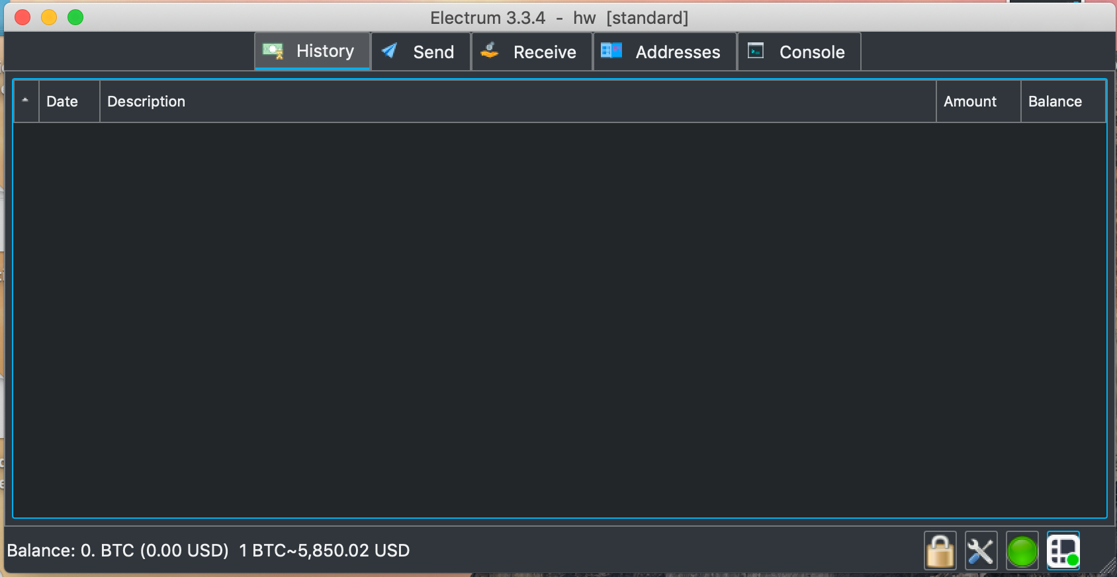Sort by the Balance column header
Viewport: 1117px width, 577px height.
1063,101
